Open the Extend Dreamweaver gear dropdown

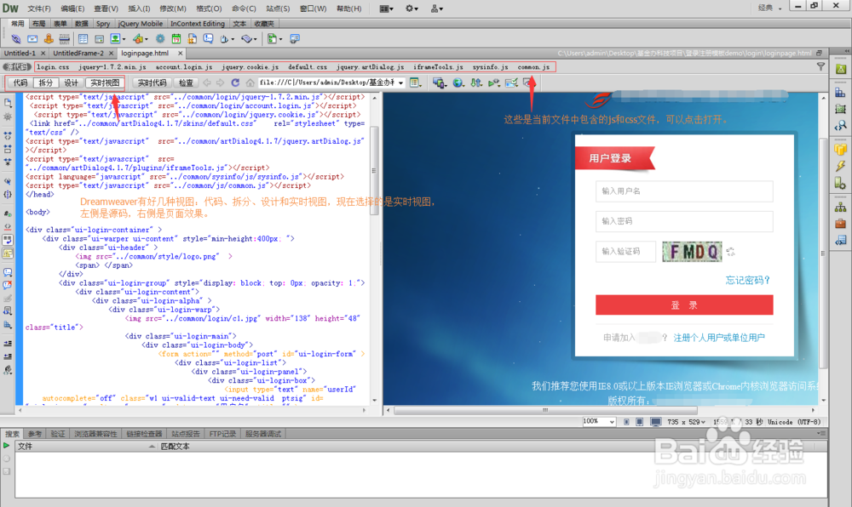(x=412, y=9)
